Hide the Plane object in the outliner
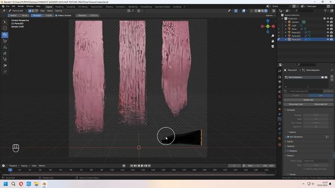 click(x=328, y=29)
